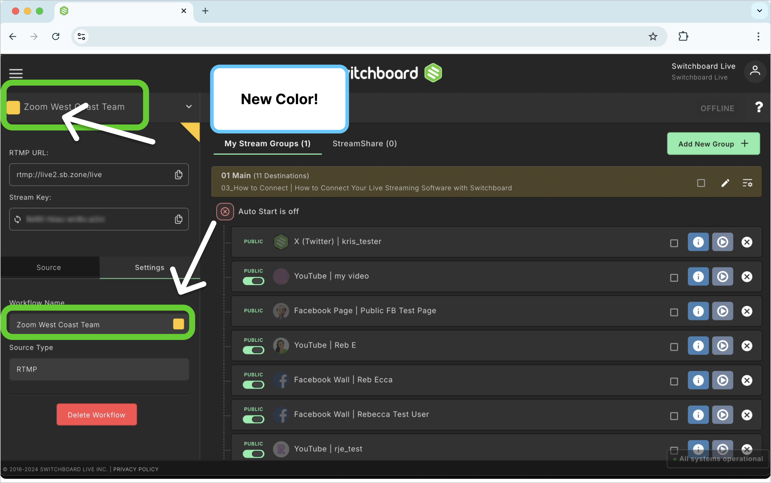This screenshot has height=483, width=771.
Task: Check the YouTube my video checkbox
Action: pyautogui.click(x=674, y=278)
